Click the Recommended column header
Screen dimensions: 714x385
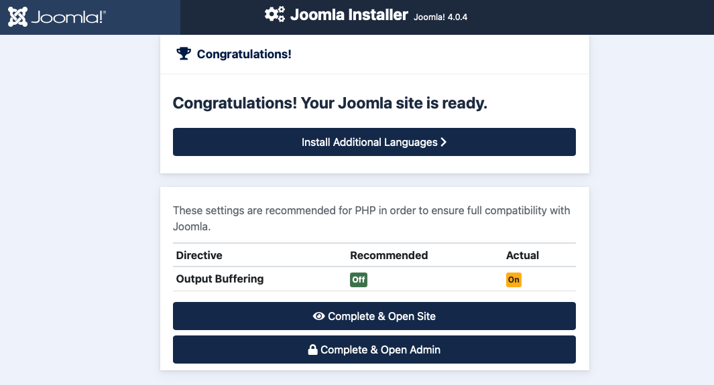pos(389,256)
